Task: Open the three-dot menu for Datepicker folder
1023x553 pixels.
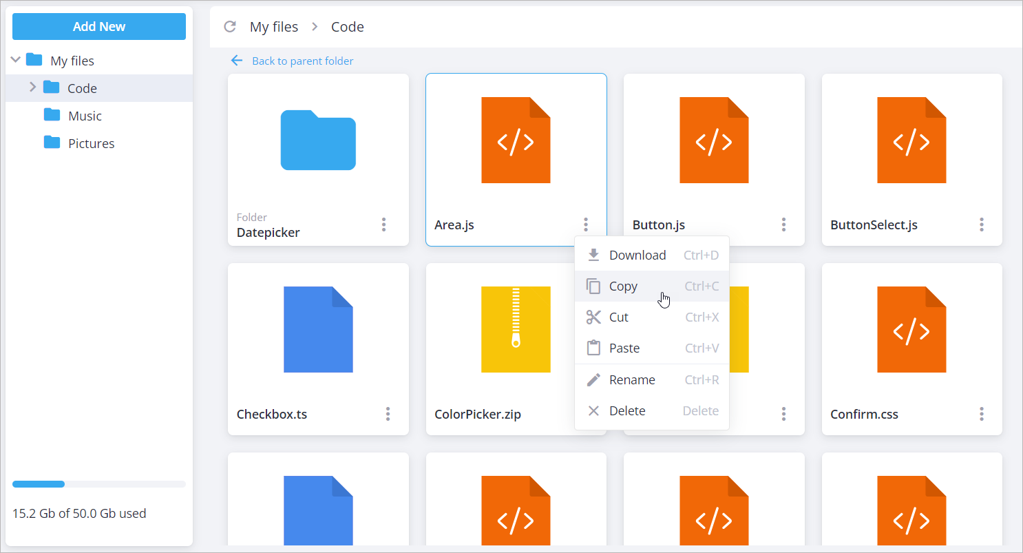Action: click(384, 225)
